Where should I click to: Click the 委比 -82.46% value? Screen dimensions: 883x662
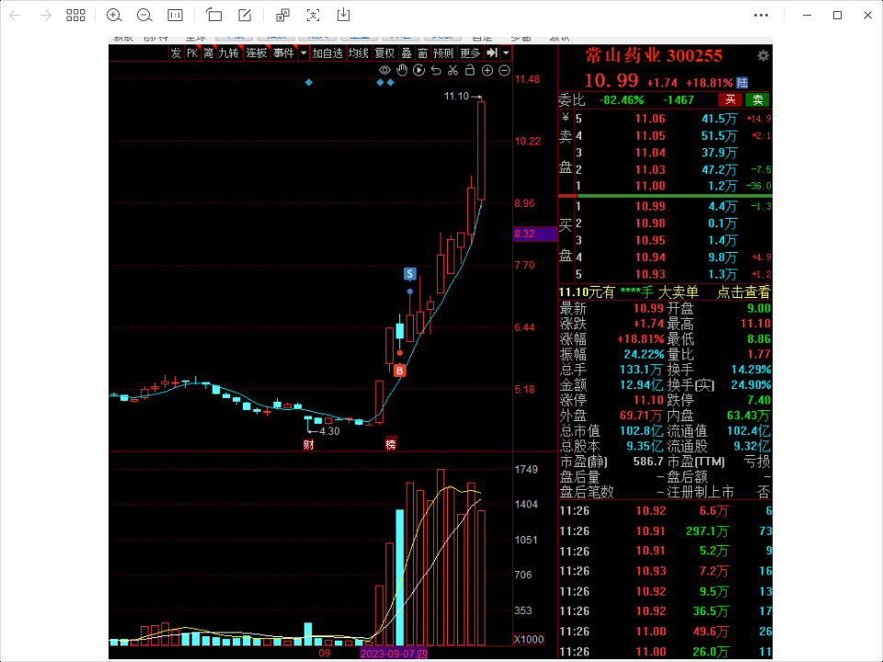tap(622, 100)
